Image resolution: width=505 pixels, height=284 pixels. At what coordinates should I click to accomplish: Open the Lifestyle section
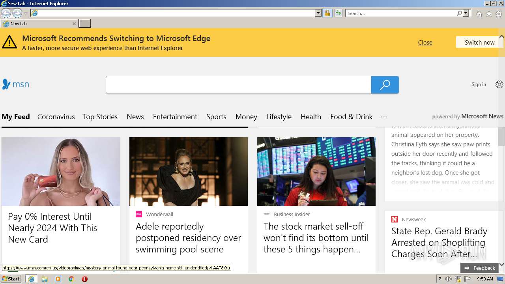pos(279,117)
